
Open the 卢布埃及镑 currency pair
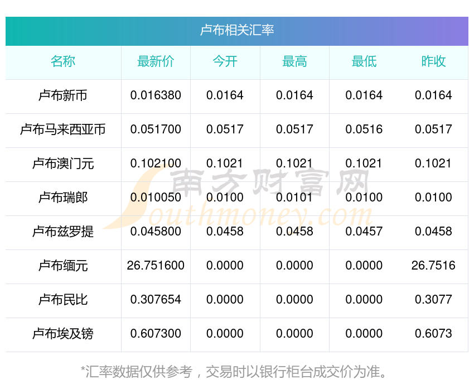63,334
